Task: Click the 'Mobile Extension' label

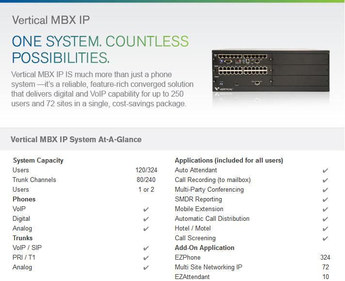Action: click(x=199, y=209)
